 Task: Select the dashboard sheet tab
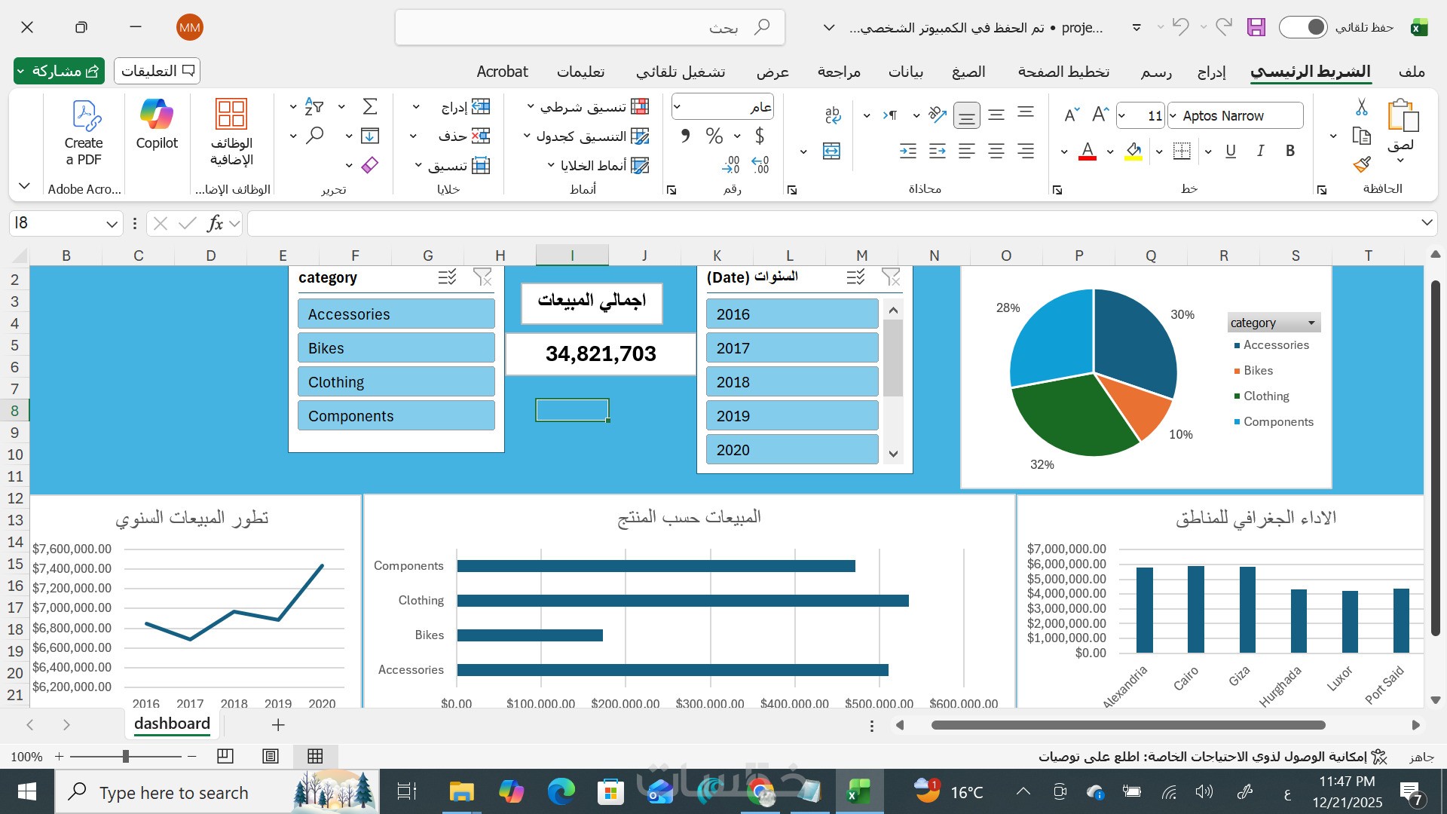pos(172,724)
